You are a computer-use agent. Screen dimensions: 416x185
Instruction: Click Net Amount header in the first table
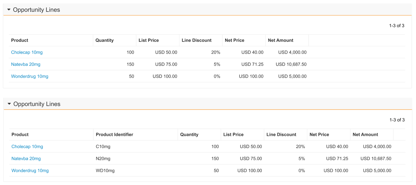(280, 40)
